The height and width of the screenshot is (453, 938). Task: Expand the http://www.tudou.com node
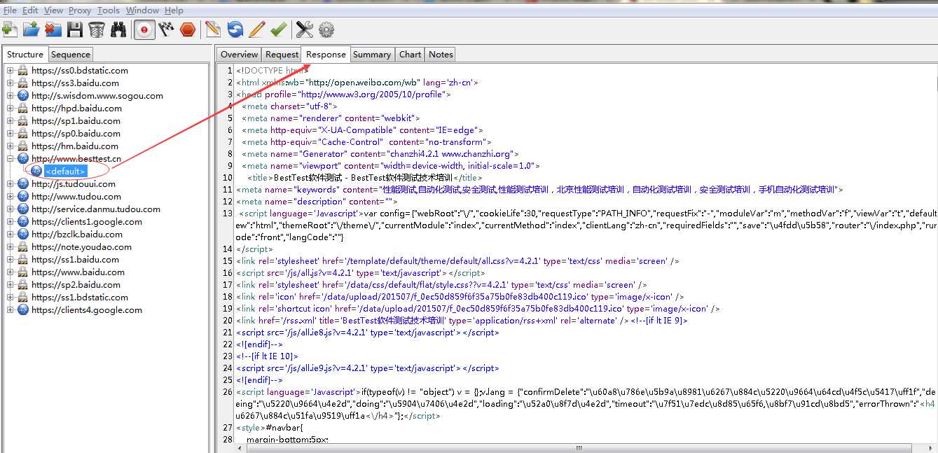click(x=10, y=197)
